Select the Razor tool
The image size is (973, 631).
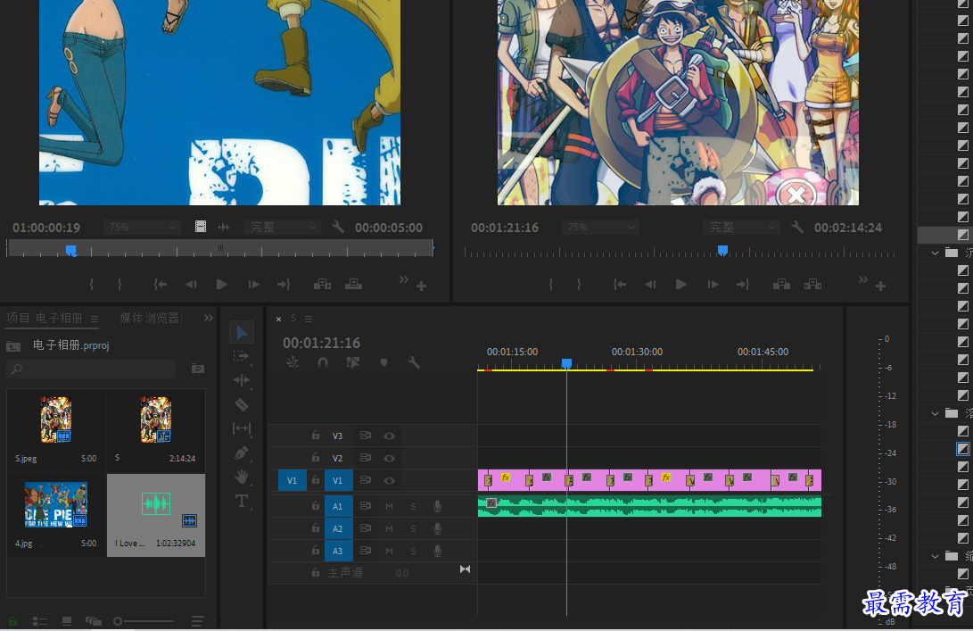click(242, 405)
